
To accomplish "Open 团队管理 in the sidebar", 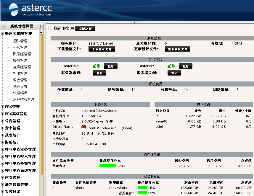I will pos(20,41).
